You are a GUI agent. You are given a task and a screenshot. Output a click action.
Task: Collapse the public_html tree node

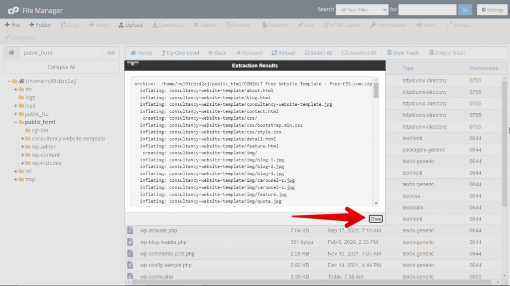tap(15, 122)
